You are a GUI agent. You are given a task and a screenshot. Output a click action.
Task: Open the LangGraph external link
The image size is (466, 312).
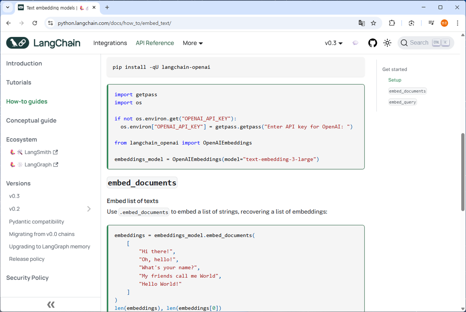pos(34,165)
